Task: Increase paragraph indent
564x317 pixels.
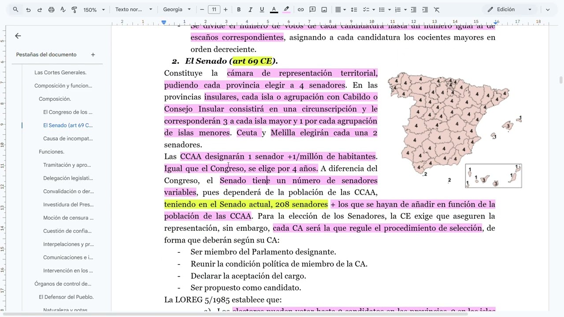Action: [425, 9]
